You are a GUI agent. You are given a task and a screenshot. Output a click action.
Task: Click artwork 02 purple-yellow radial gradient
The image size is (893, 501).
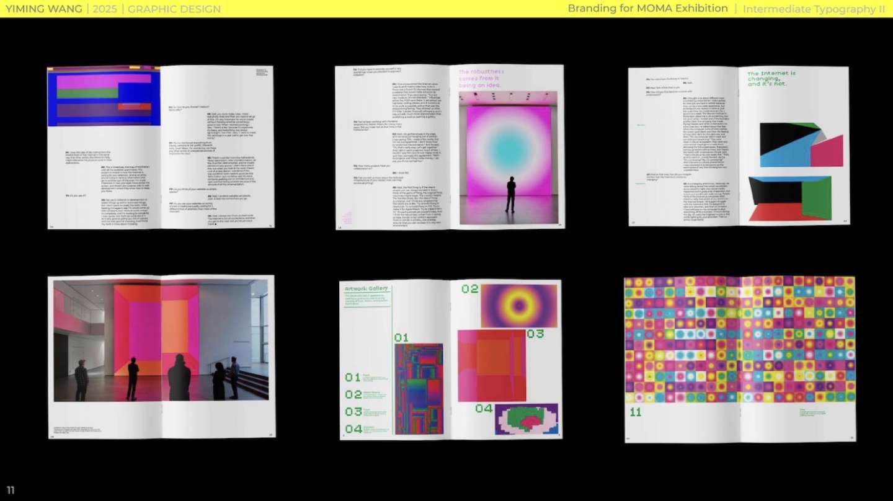coord(518,306)
